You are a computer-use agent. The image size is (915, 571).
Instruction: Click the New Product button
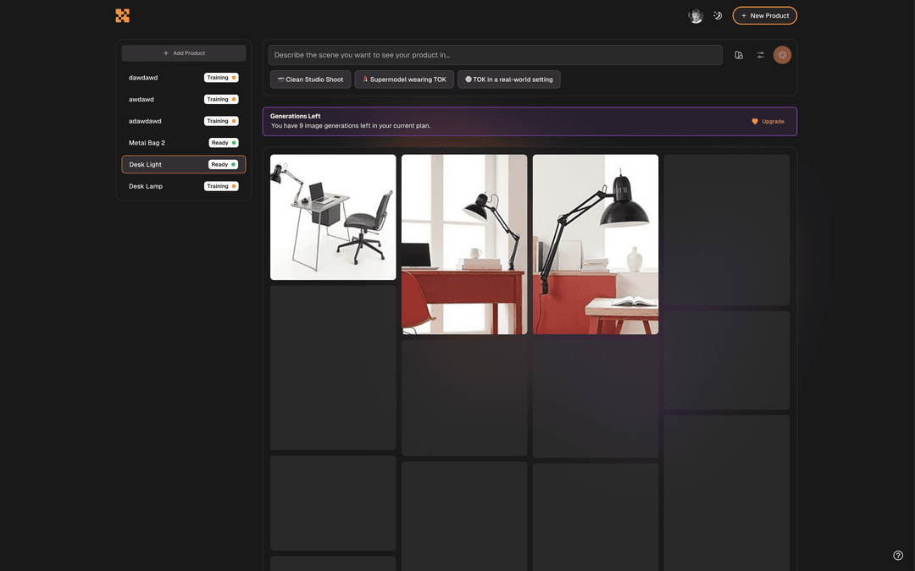tap(764, 16)
